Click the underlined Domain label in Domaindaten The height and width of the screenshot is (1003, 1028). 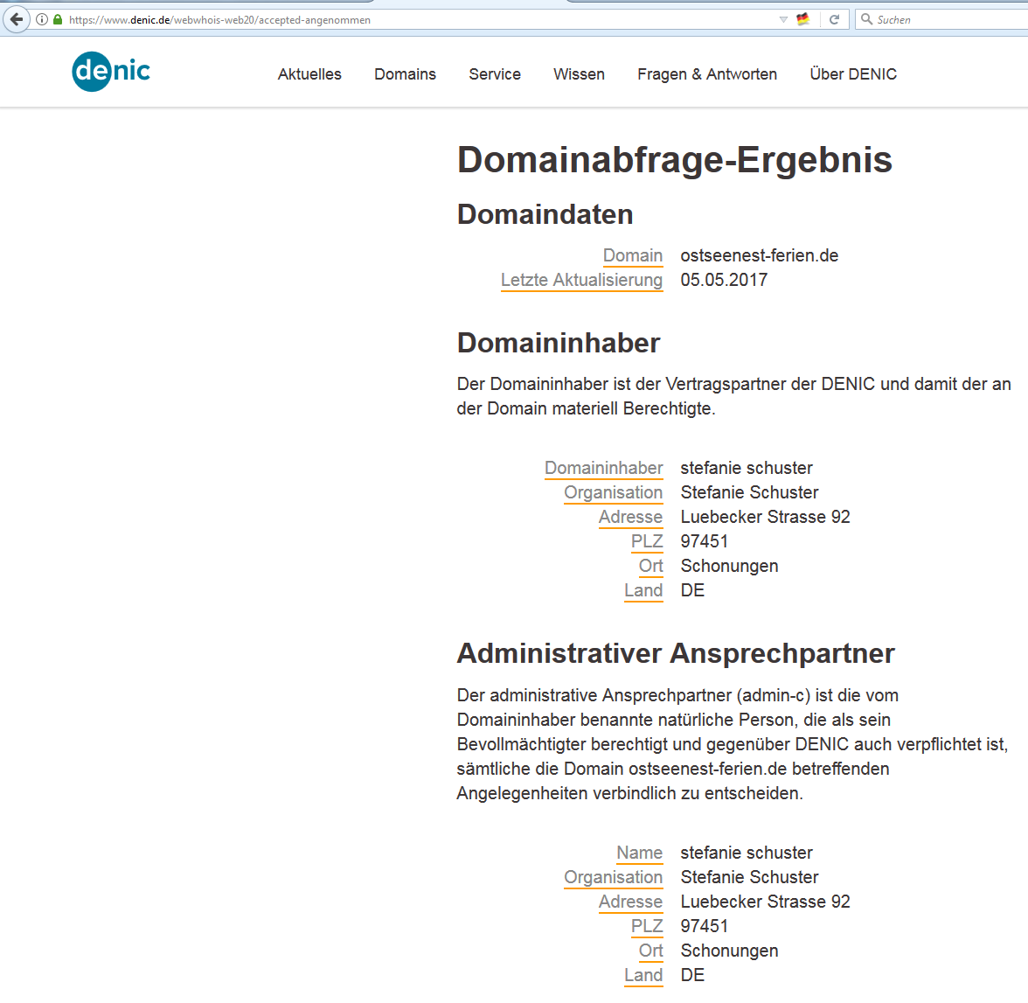tap(633, 256)
